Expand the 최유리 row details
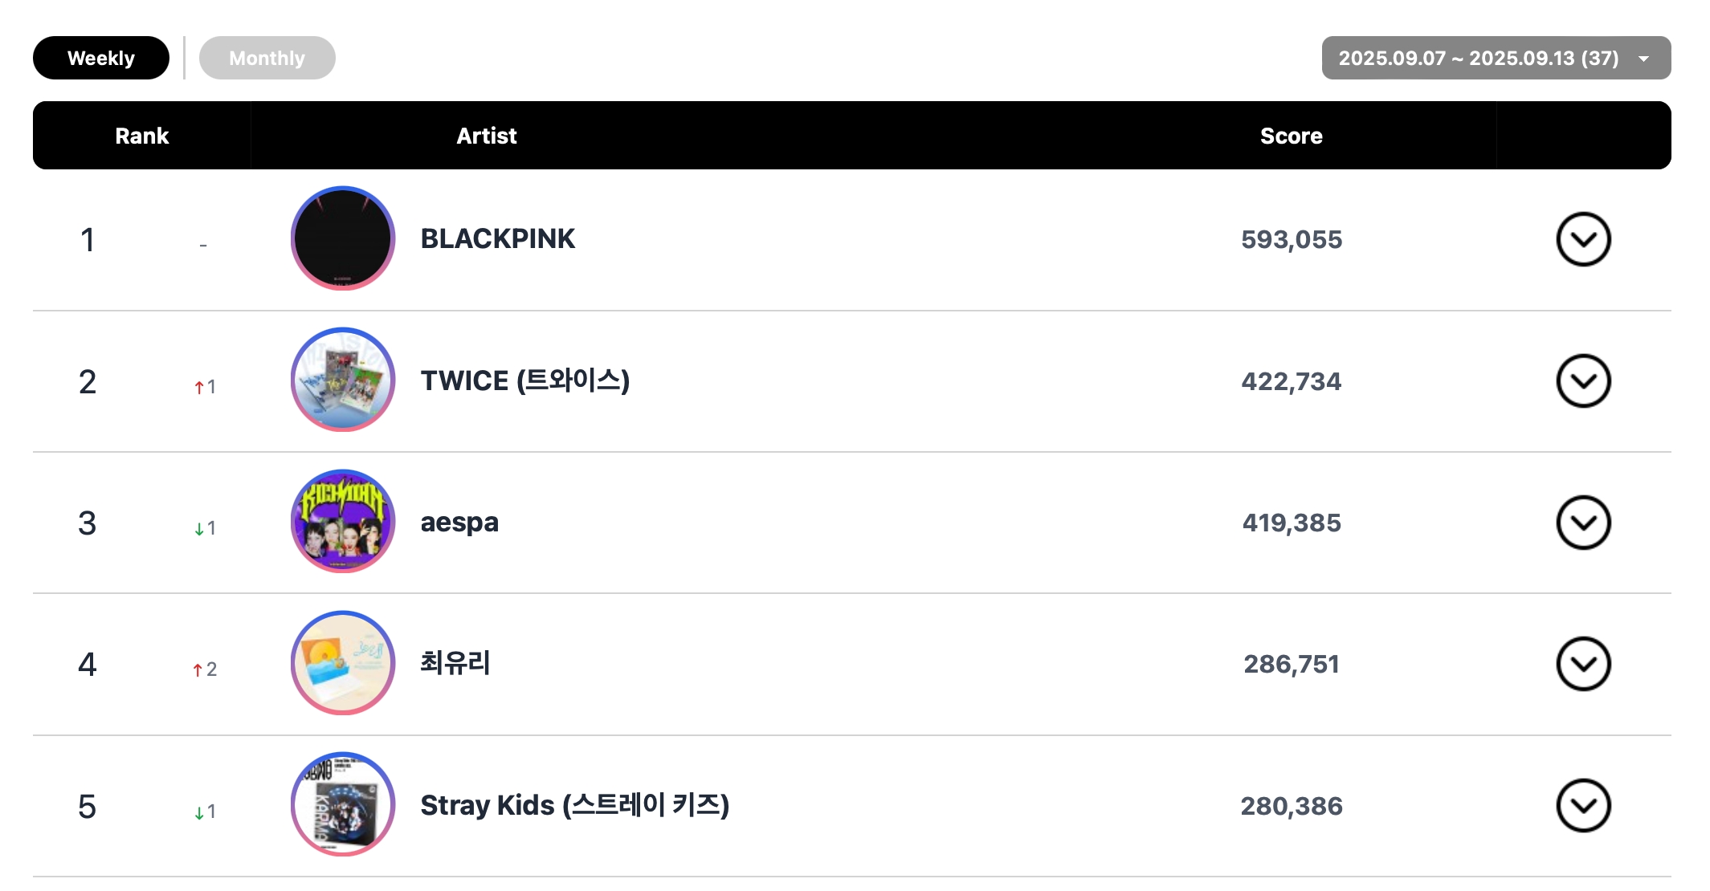Viewport: 1710px width, 891px height. (1583, 664)
